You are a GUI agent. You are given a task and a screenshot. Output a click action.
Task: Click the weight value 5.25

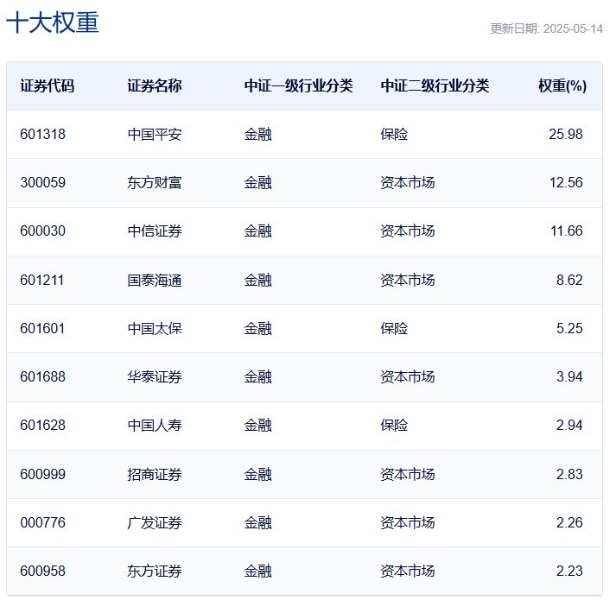569,329
